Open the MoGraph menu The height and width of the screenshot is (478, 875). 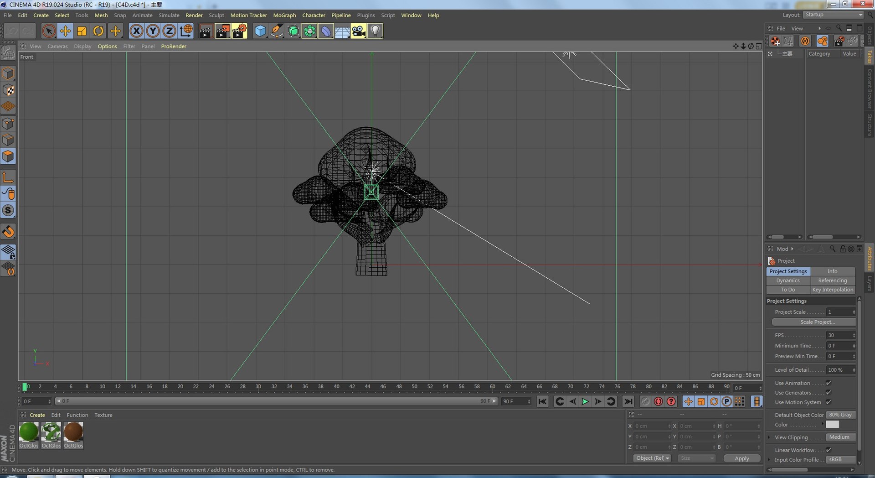coord(284,15)
